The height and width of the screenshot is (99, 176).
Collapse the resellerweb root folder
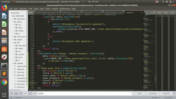(11, 16)
